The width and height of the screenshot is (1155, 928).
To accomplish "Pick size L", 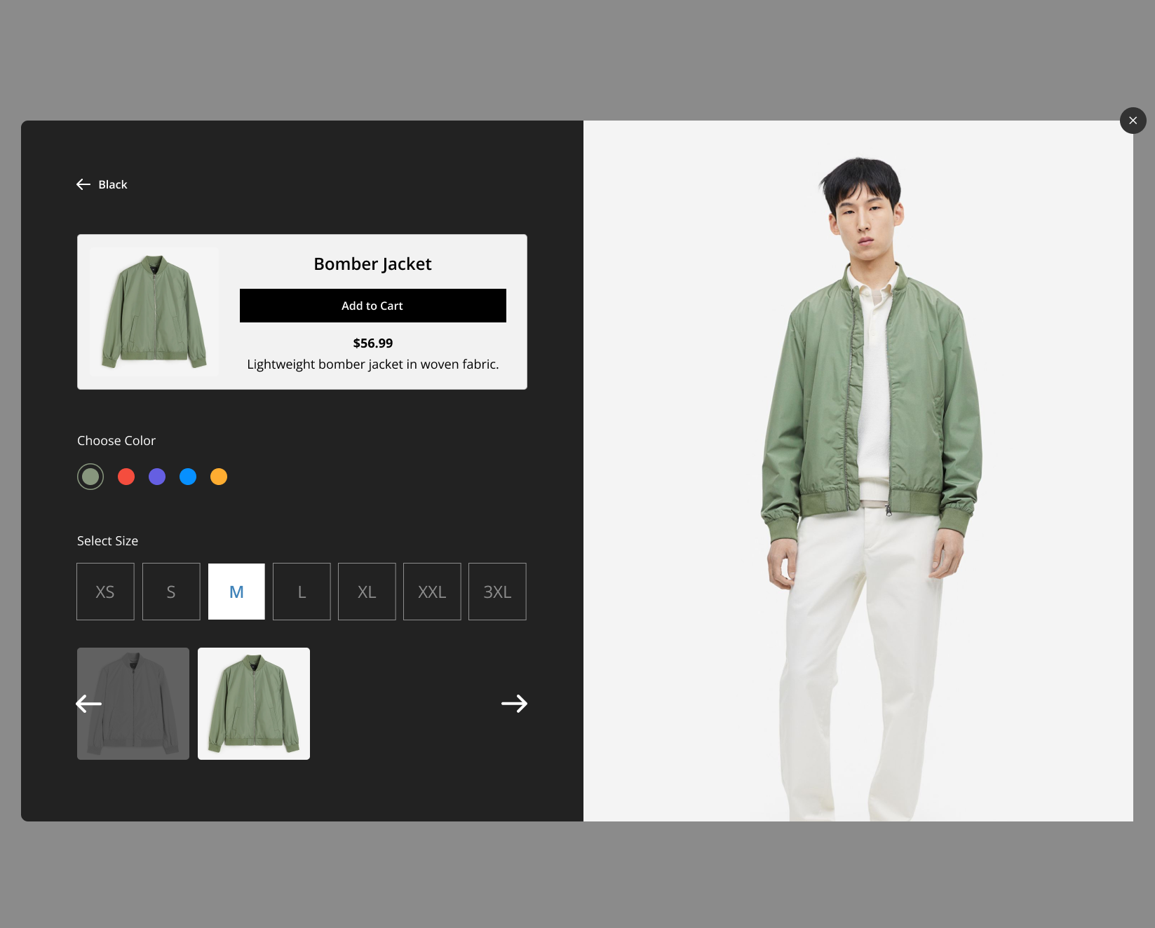I will point(302,592).
